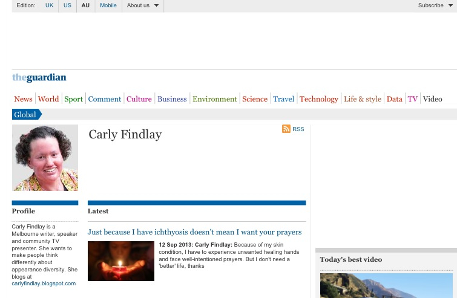Click the '12 Sep 2013' article date text
Image resolution: width=457 pixels, height=298 pixels.
(174, 245)
